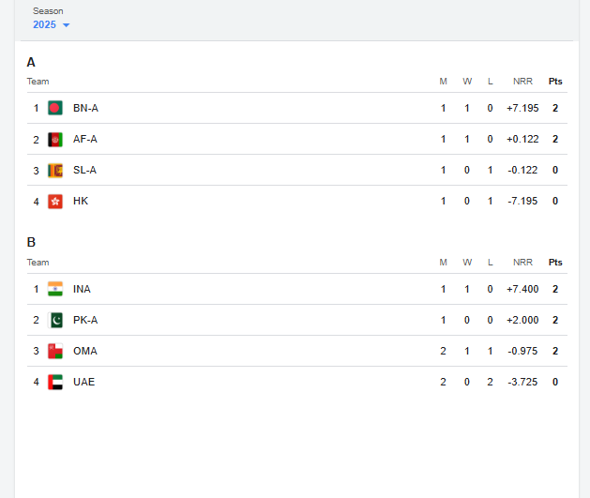Click the UAE team name

83,382
